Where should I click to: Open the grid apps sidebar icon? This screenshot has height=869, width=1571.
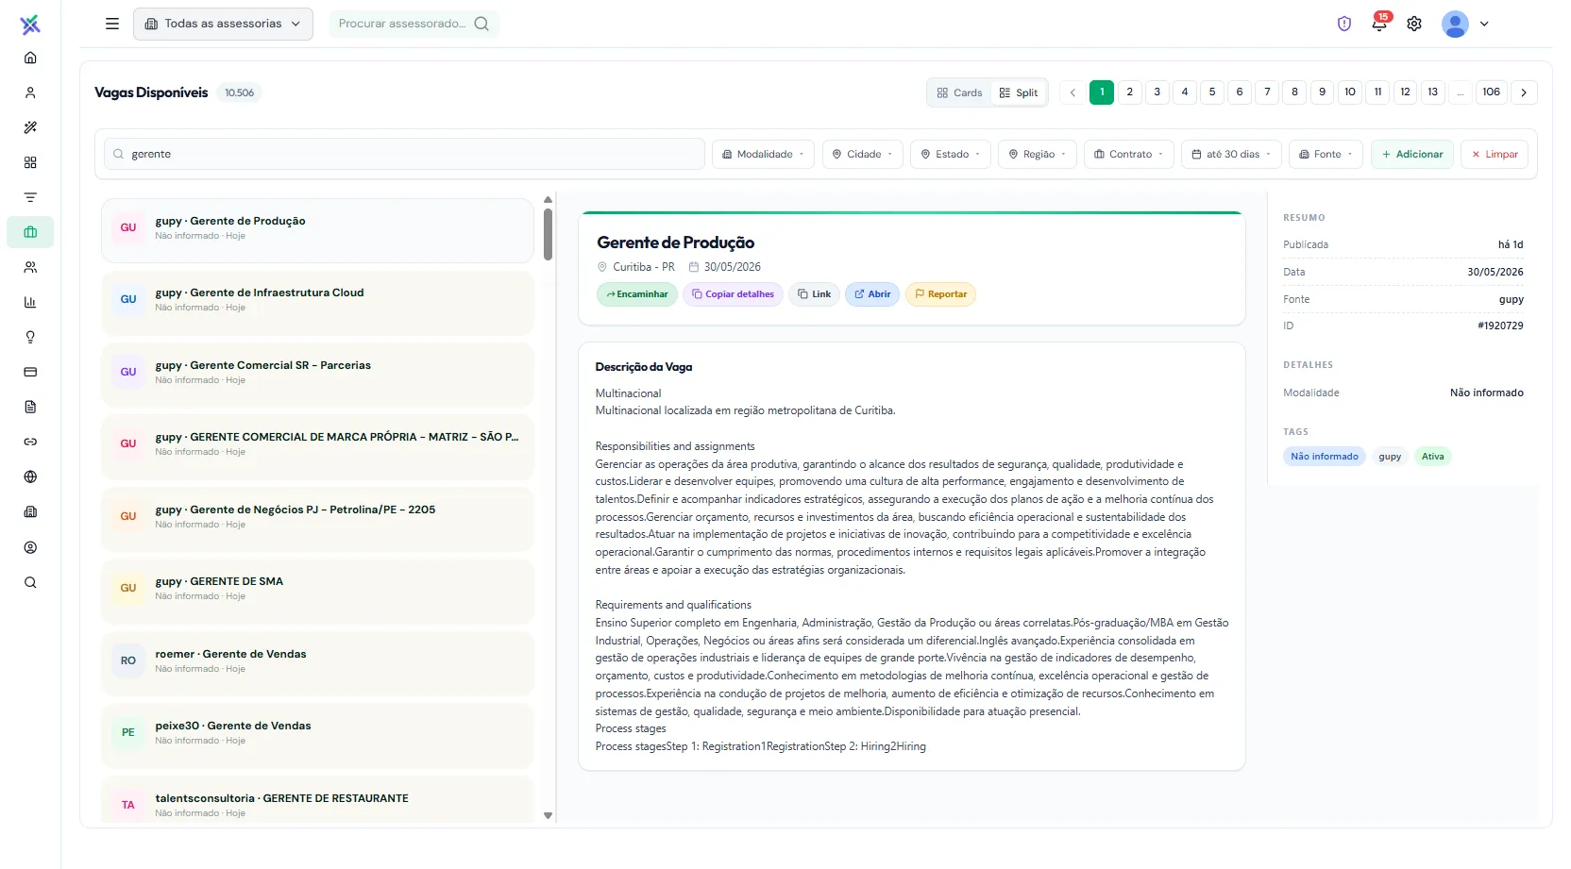pos(30,162)
